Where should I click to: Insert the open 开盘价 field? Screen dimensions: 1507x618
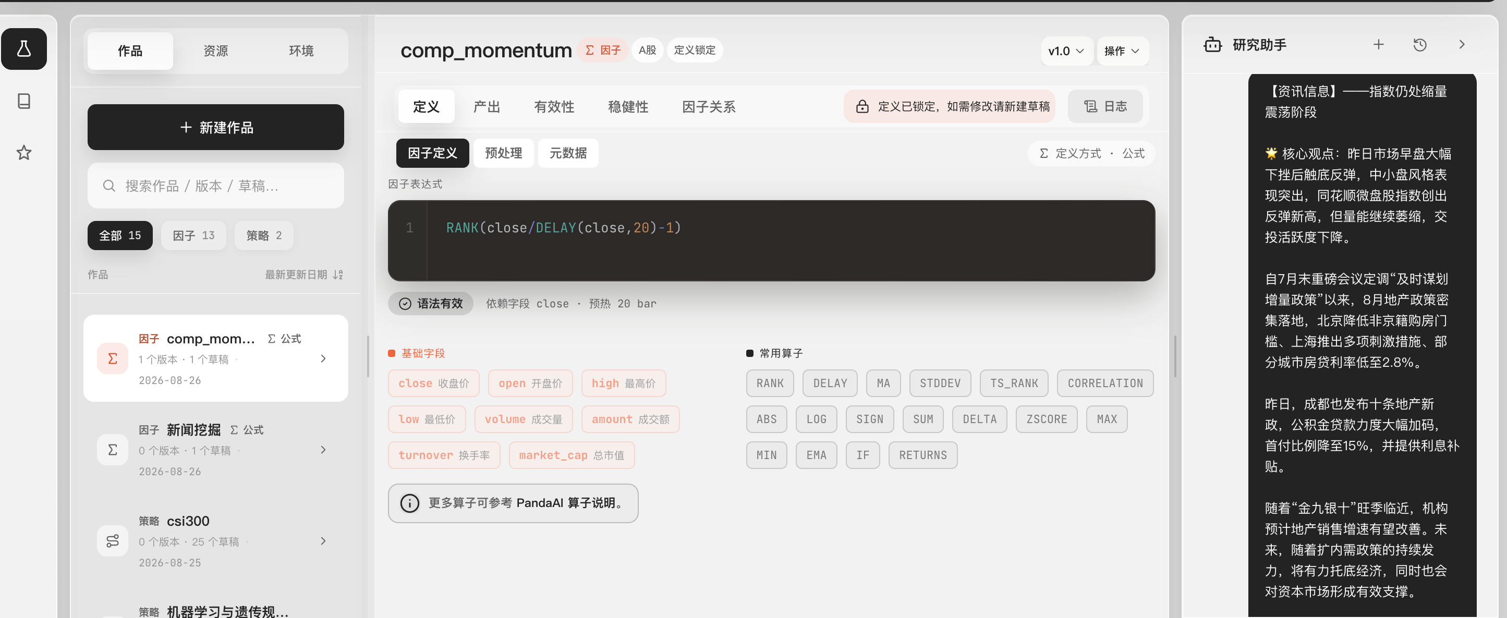530,384
